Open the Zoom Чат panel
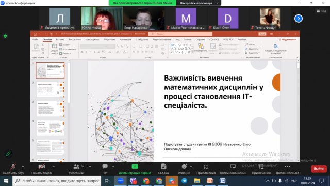330x186 pixels. (x=105, y=169)
